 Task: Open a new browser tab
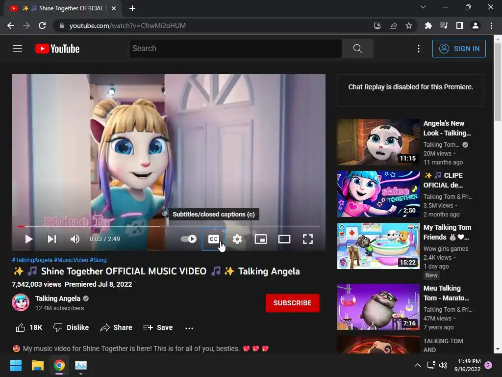click(132, 8)
